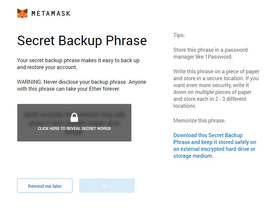This screenshot has width=277, height=215.
Task: Click the restore your account text line
Action: tap(47, 67)
